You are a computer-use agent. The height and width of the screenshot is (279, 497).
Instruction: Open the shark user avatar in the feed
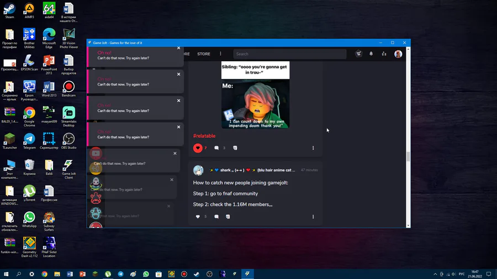(x=198, y=170)
